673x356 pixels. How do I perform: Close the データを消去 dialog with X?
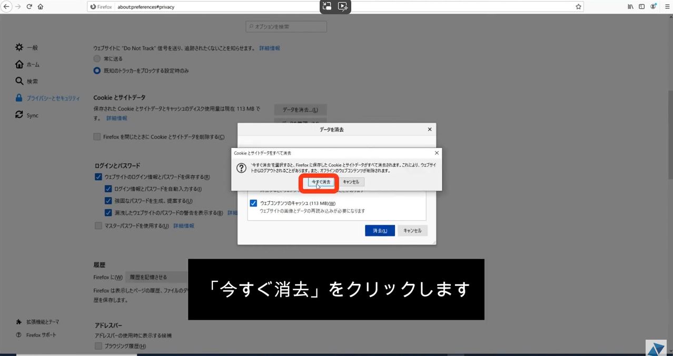[x=430, y=129]
